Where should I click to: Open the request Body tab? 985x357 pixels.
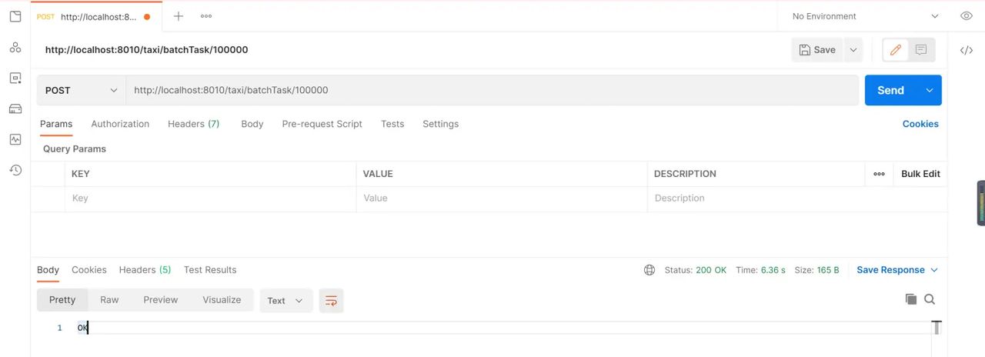[x=252, y=124]
